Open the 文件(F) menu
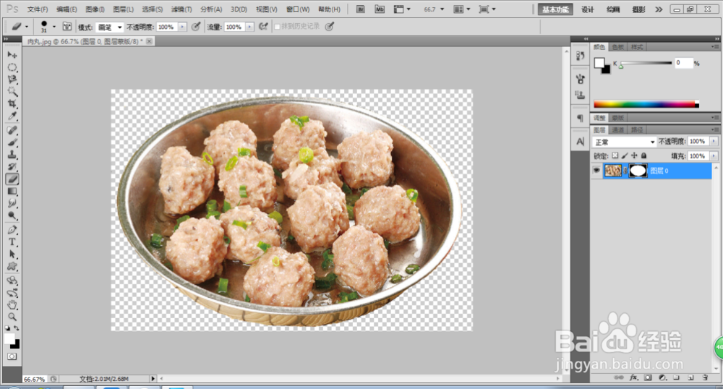The height and width of the screenshot is (389, 723). [x=38, y=9]
